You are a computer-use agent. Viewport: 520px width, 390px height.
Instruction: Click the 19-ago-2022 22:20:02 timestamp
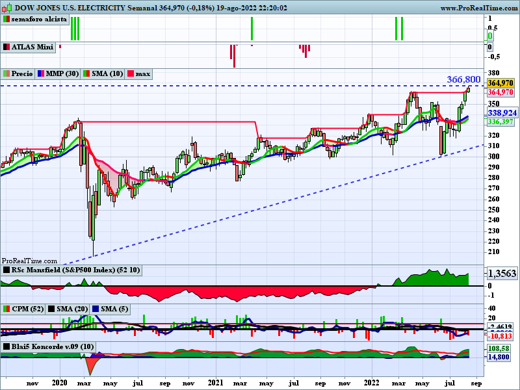pyautogui.click(x=252, y=8)
